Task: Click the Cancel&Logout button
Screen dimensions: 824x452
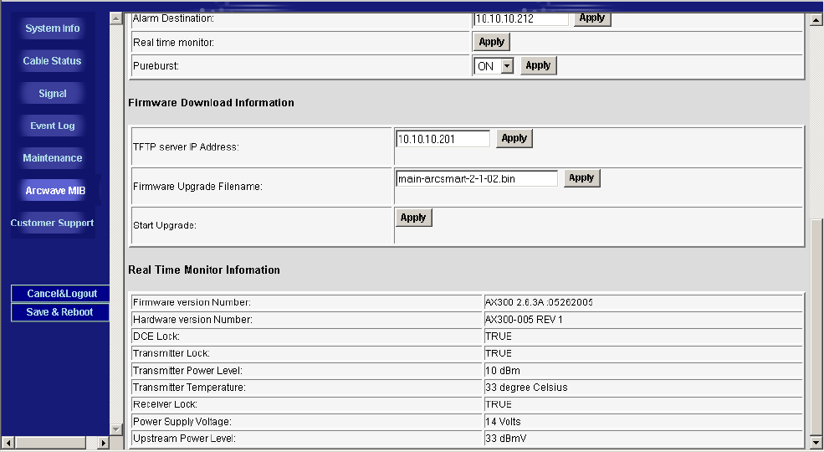Action: pyautogui.click(x=60, y=293)
